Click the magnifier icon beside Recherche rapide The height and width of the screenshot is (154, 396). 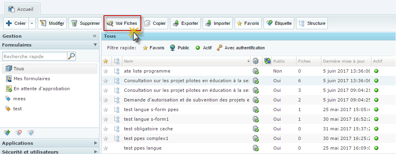click(x=71, y=56)
